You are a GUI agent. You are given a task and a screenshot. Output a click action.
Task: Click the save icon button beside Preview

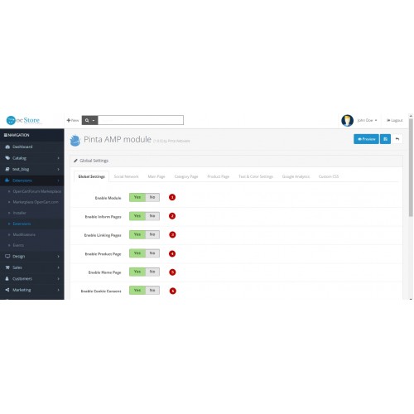[385, 139]
